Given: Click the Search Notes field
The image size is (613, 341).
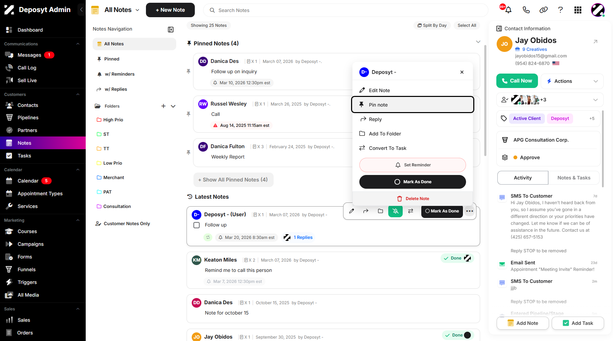Looking at the screenshot, I should click(x=346, y=10).
